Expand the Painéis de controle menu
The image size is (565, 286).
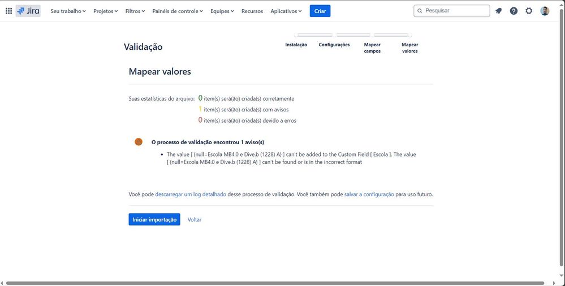coord(178,11)
